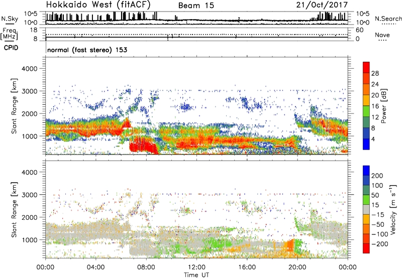Click the 'Time UT' axis label
Screen dimensions: 402x278
point(196,275)
